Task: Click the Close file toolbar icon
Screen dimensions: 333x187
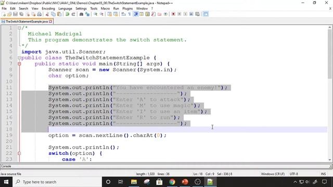Action: (x=28, y=14)
